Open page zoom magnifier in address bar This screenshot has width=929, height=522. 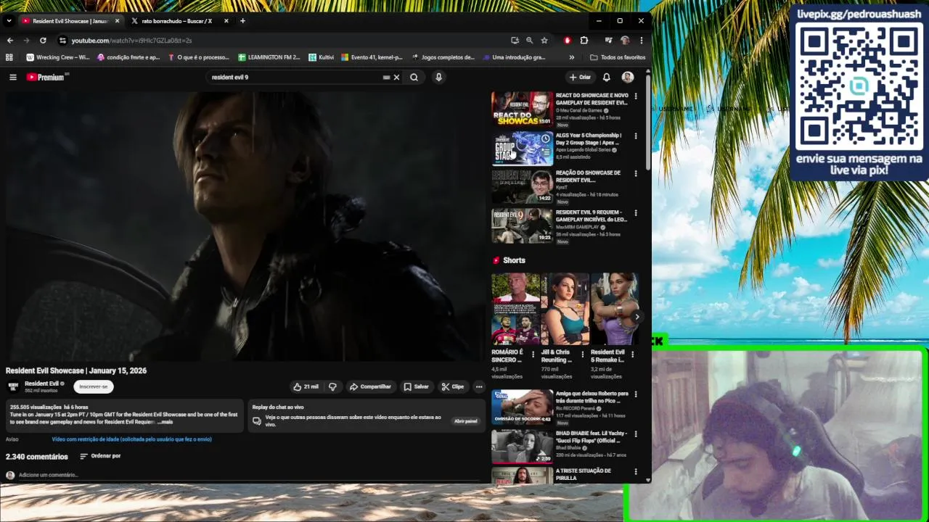click(x=529, y=41)
